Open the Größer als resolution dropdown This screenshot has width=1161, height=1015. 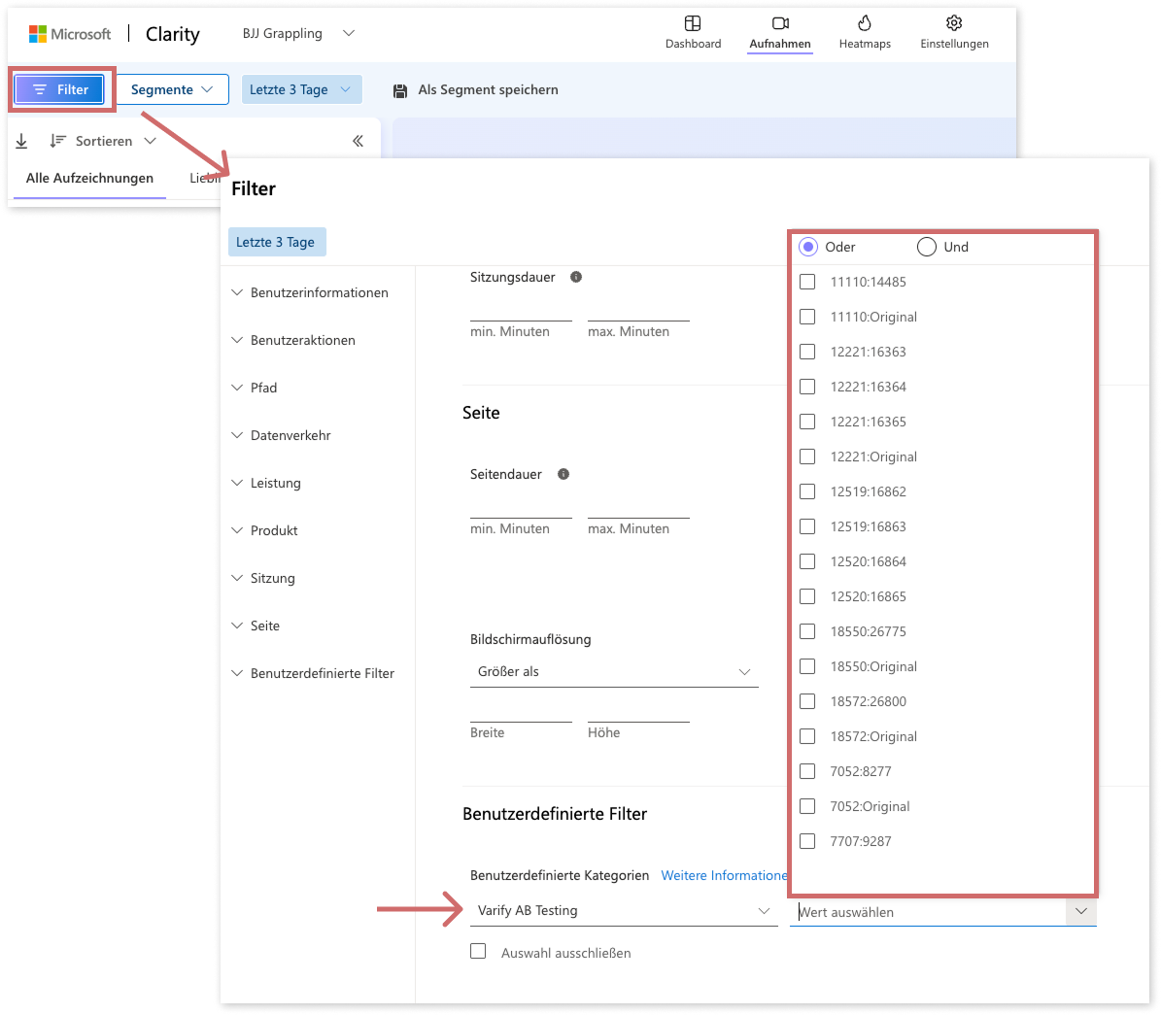tap(613, 671)
